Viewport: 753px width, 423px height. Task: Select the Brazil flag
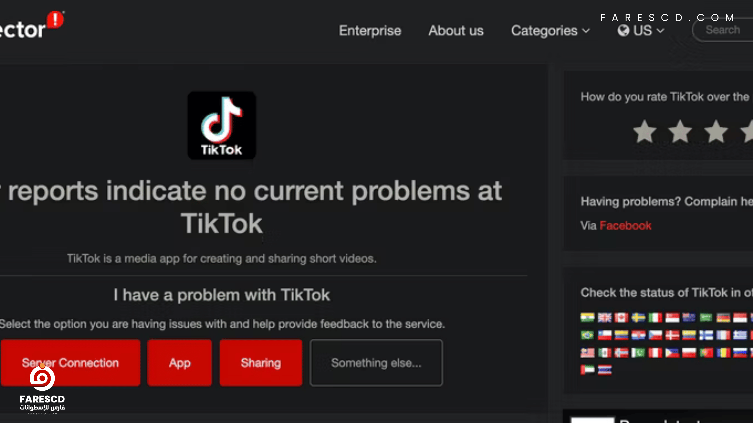pos(587,335)
